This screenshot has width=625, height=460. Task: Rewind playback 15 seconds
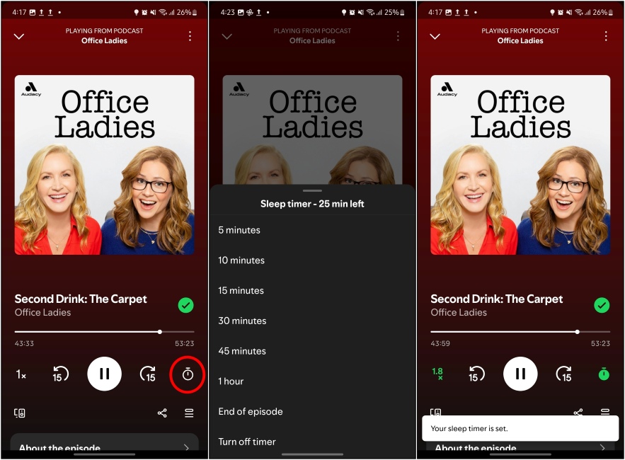pyautogui.click(x=61, y=374)
